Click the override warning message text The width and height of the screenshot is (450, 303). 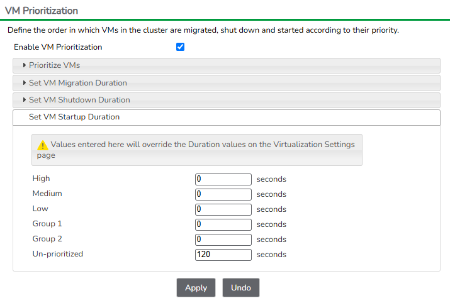point(196,150)
